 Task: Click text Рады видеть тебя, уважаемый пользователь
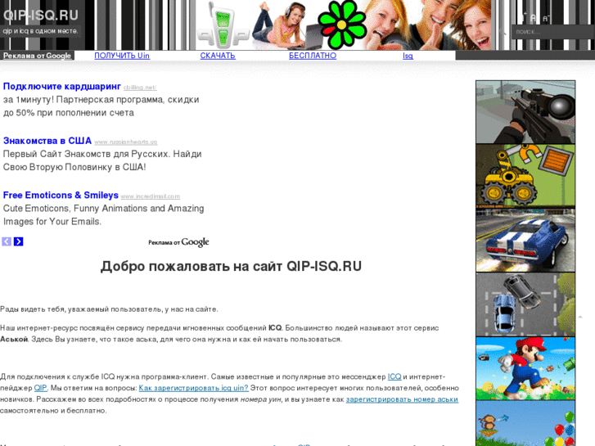pos(81,309)
